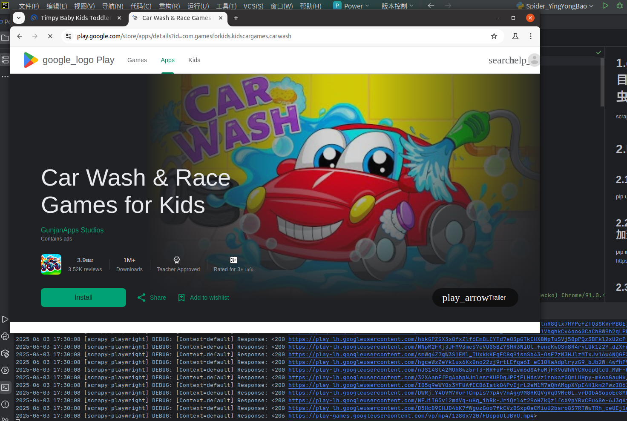Switch to Timpy Baby Kids Toddler tab
Screen dimensions: 627x421
click(77, 18)
